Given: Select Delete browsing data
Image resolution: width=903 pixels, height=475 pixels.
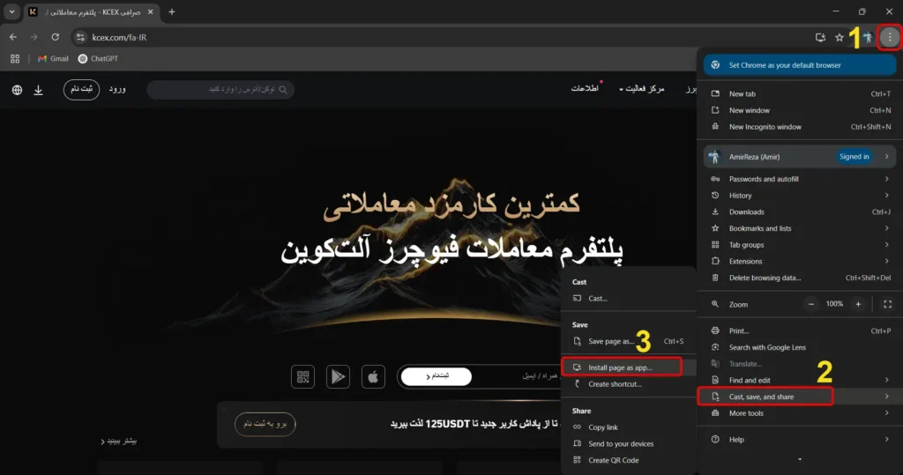Looking at the screenshot, I should pyautogui.click(x=799, y=278).
